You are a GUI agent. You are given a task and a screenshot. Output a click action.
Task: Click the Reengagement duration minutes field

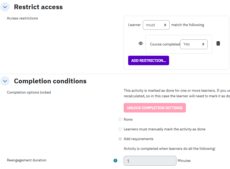[x=150, y=161]
